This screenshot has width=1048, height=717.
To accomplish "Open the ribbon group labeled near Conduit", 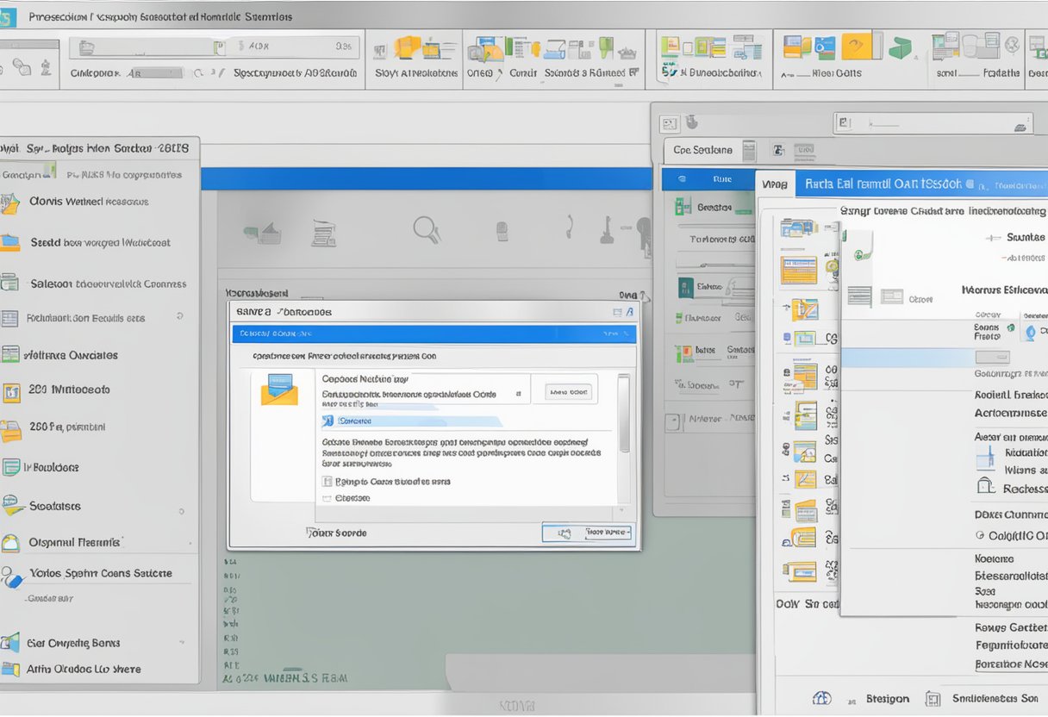I will [522, 73].
